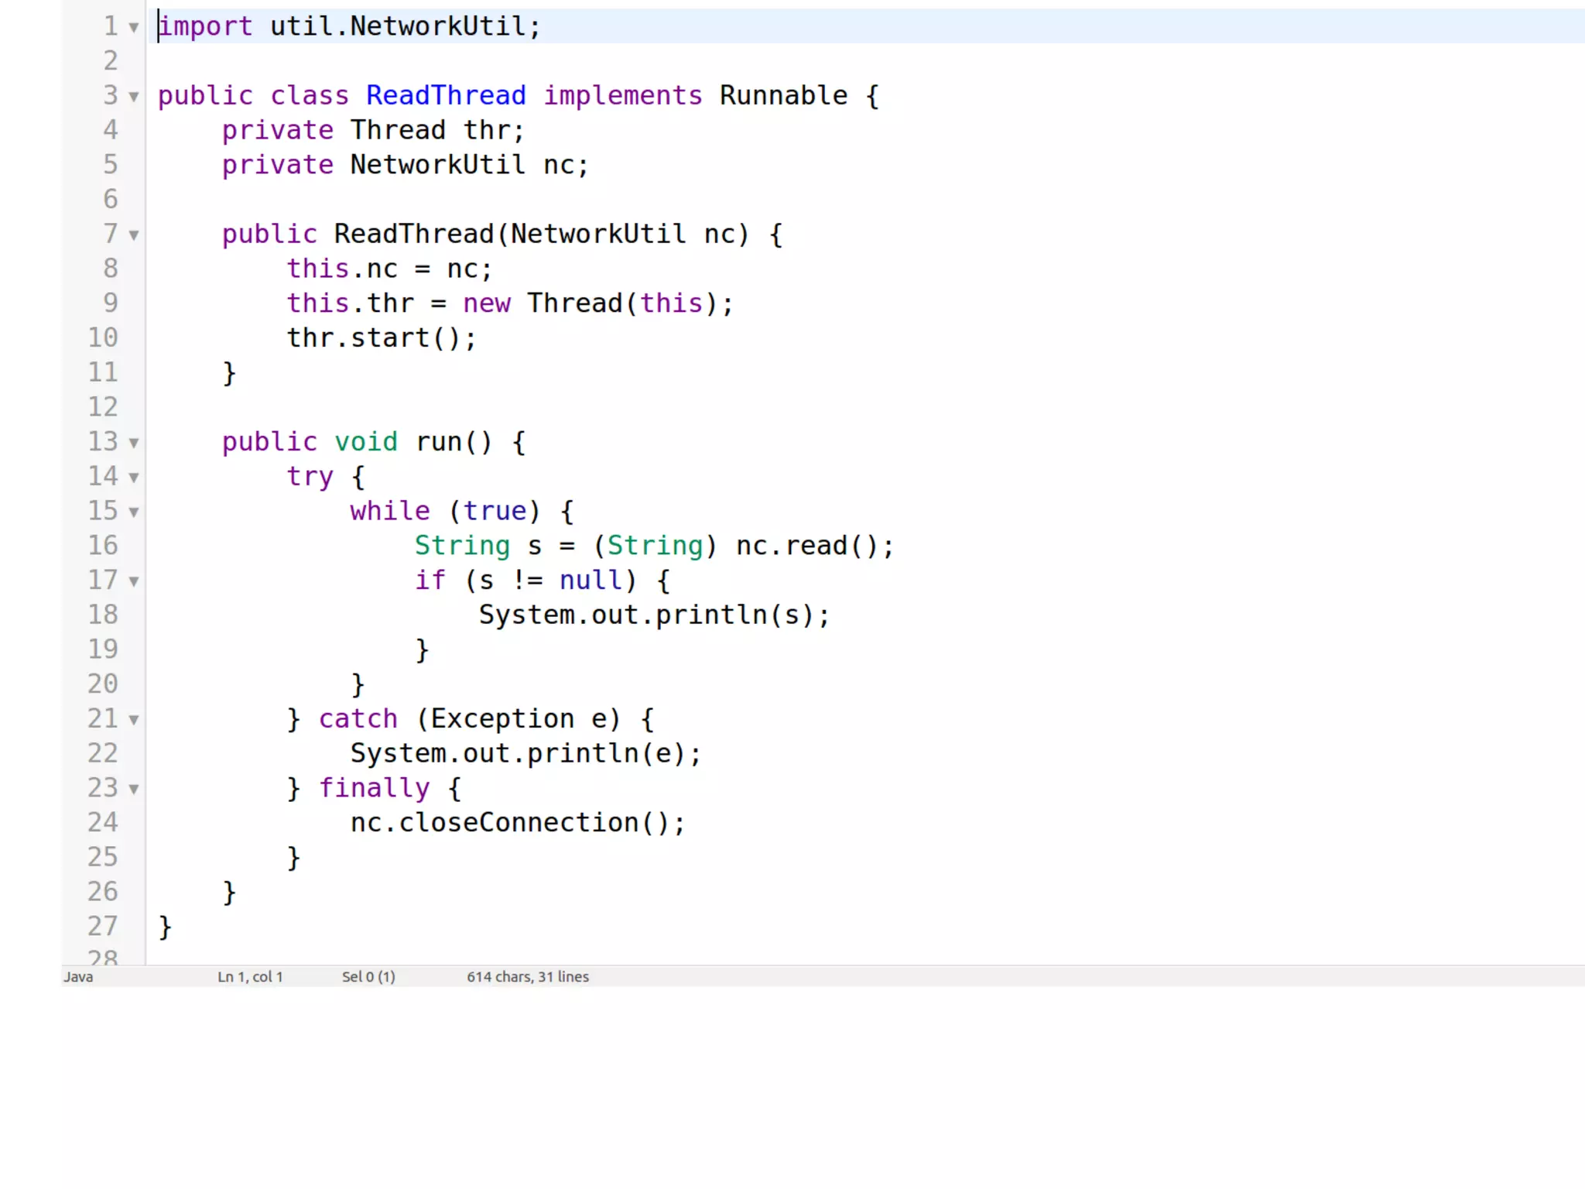
Task: Place cursor in System.out.println(s) statement
Action: pyautogui.click(x=653, y=615)
